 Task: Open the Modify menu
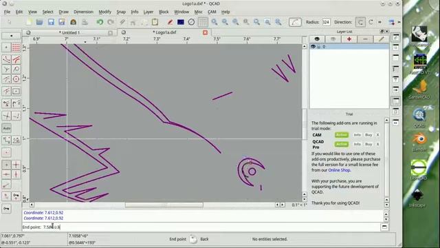click(104, 12)
